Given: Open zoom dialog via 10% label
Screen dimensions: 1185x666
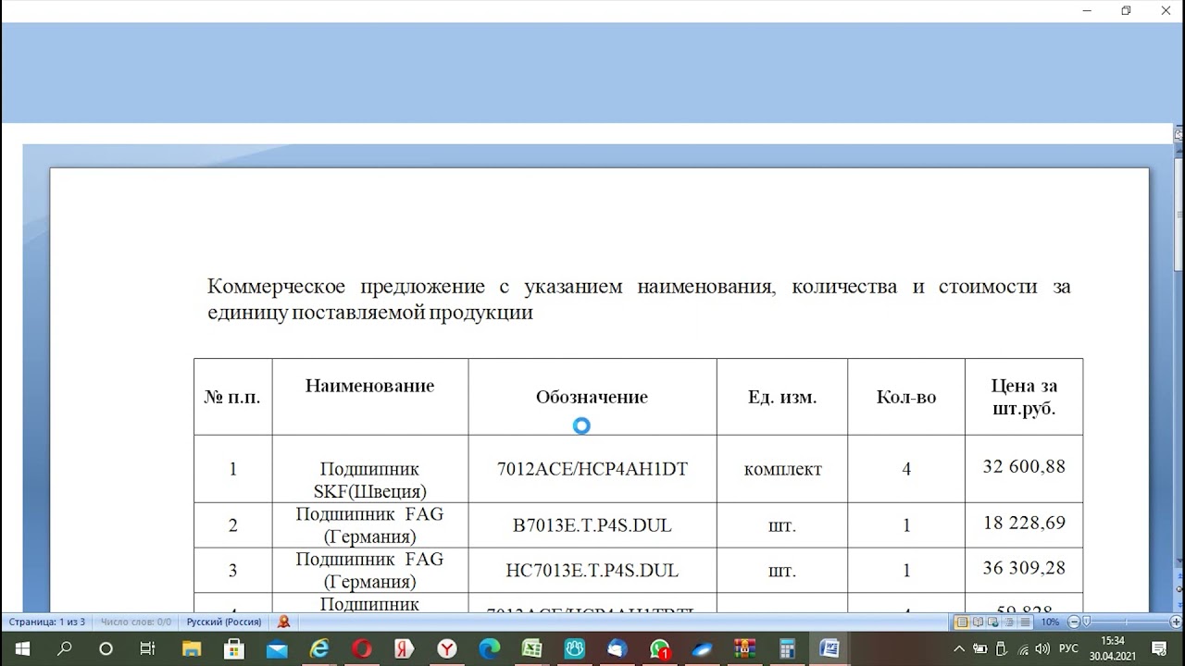Looking at the screenshot, I should pyautogui.click(x=1051, y=622).
